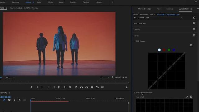199x112 pixels.
Task: Open the Source Adjustment Layer dropdown arrow
Action: click(155, 15)
